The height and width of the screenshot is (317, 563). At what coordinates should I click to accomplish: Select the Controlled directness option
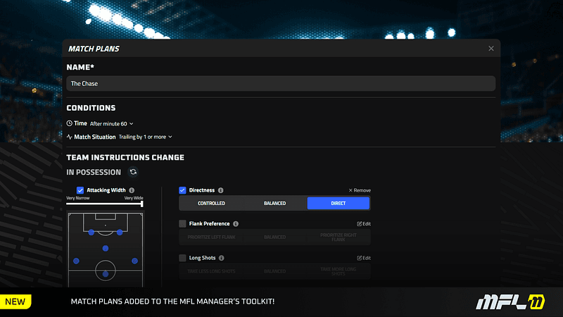point(211,204)
